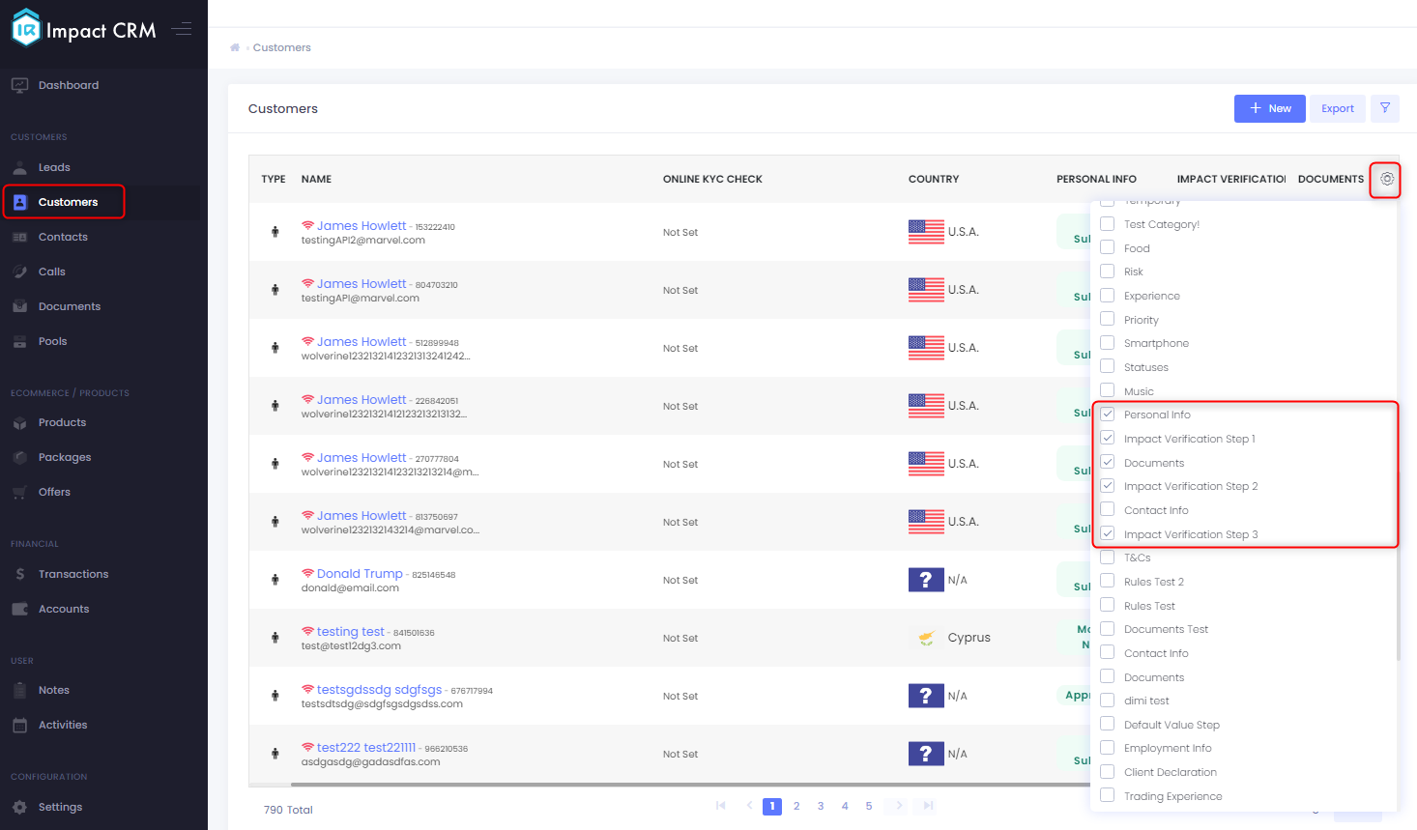Open the column settings gear icon
Screen dimensions: 1417x830
pyautogui.click(x=1387, y=179)
